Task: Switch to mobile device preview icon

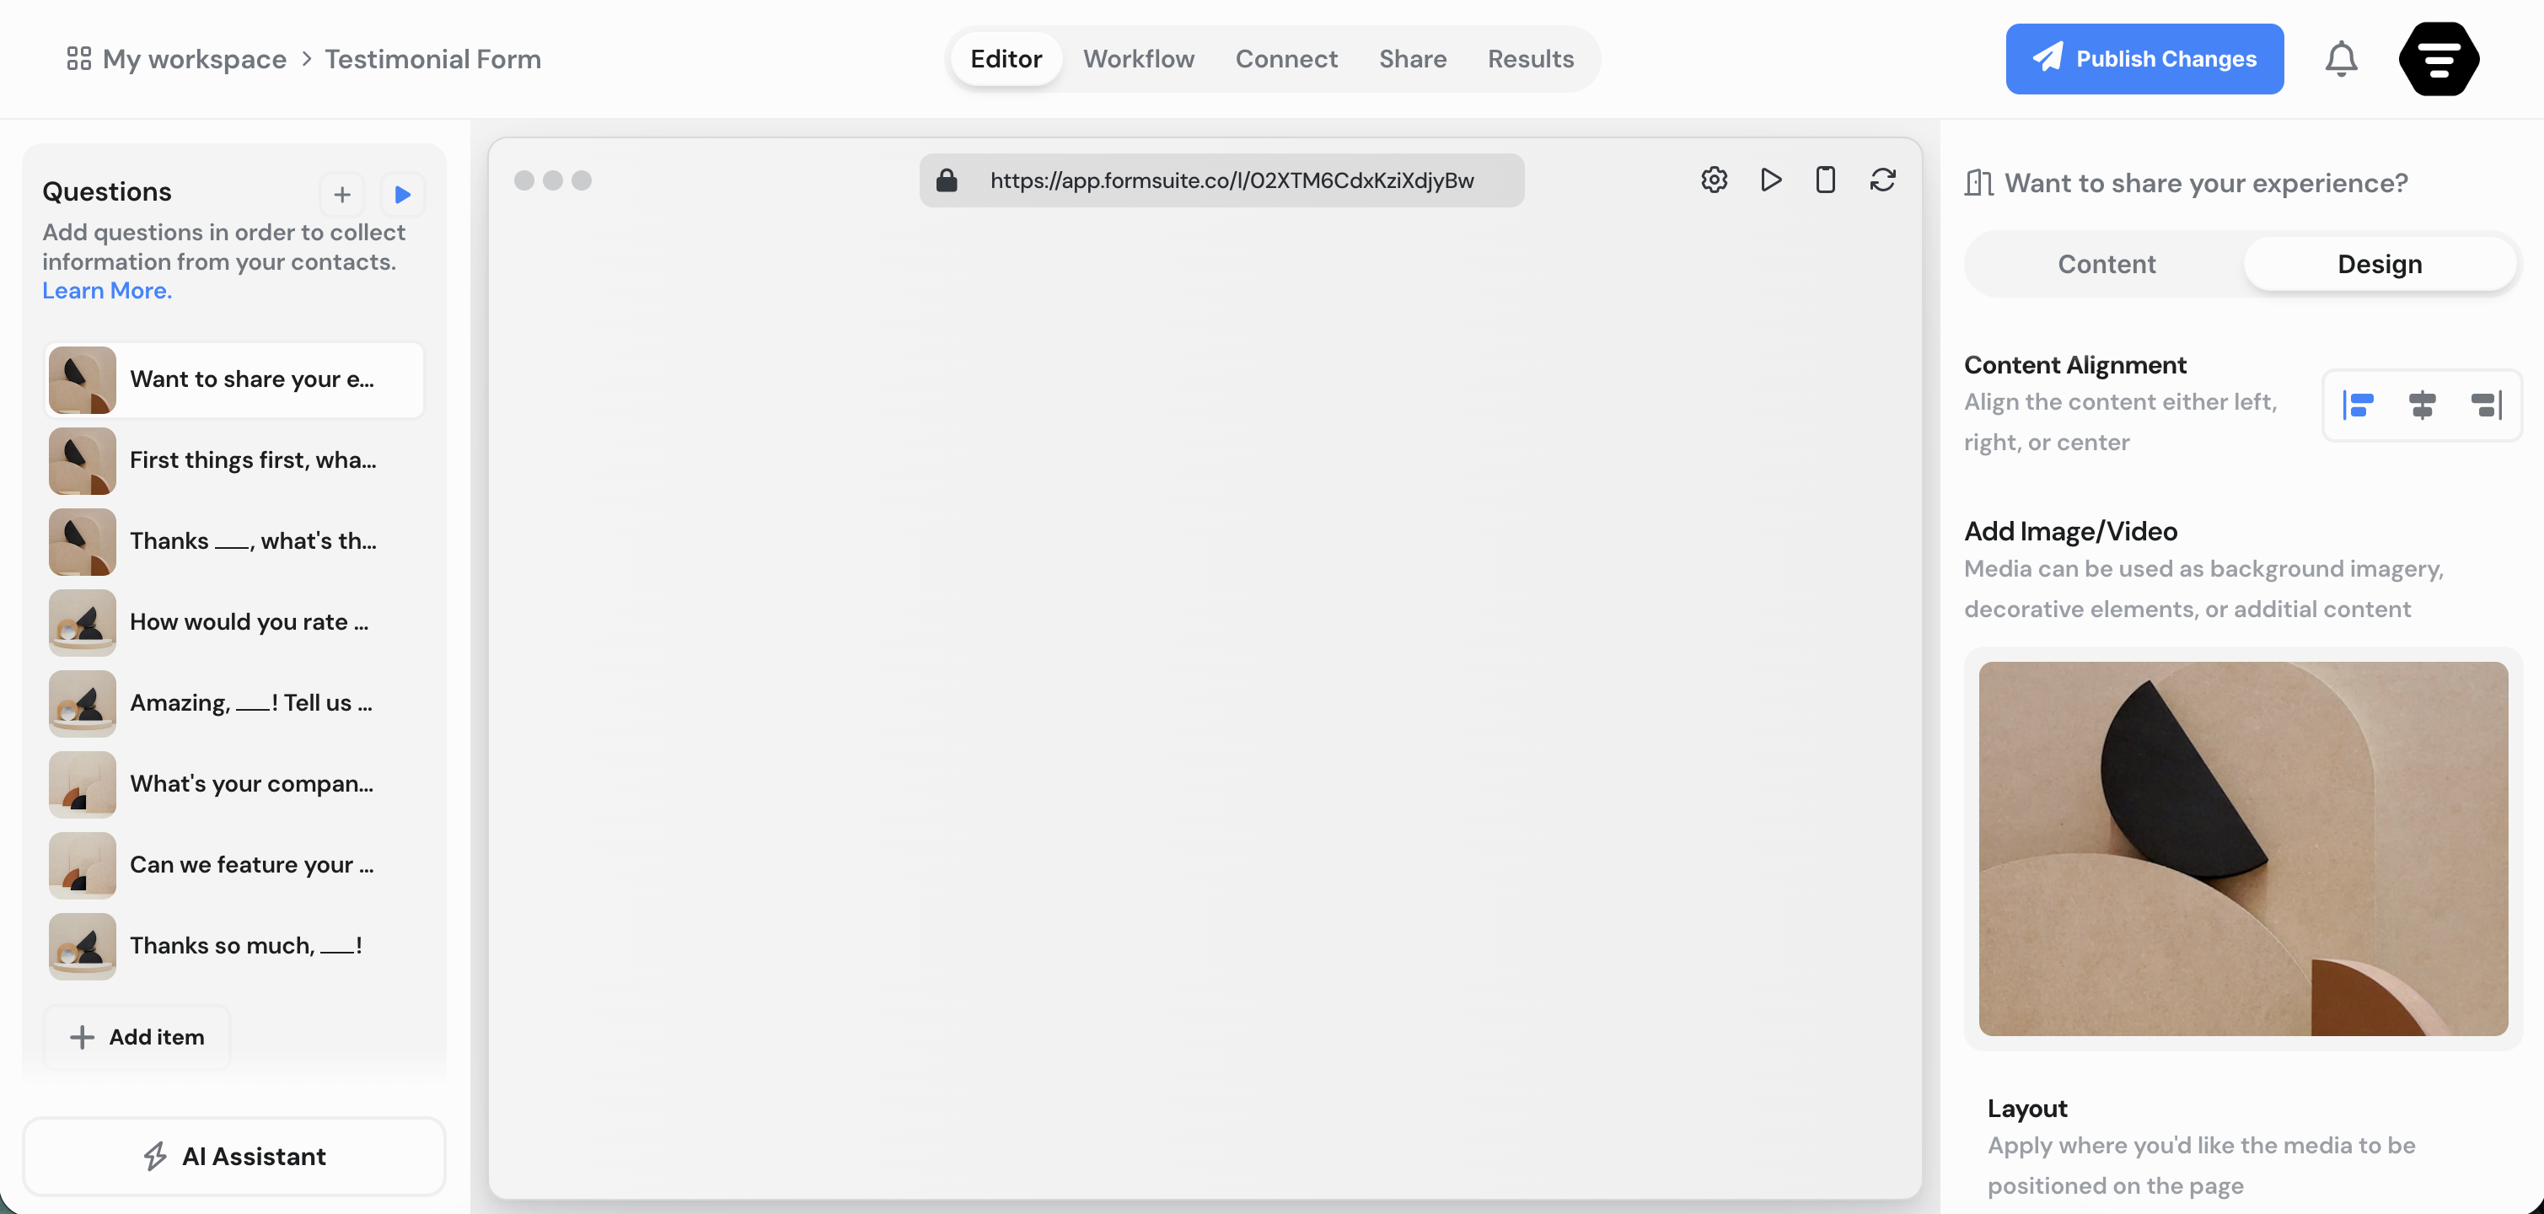Action: click(x=1825, y=180)
